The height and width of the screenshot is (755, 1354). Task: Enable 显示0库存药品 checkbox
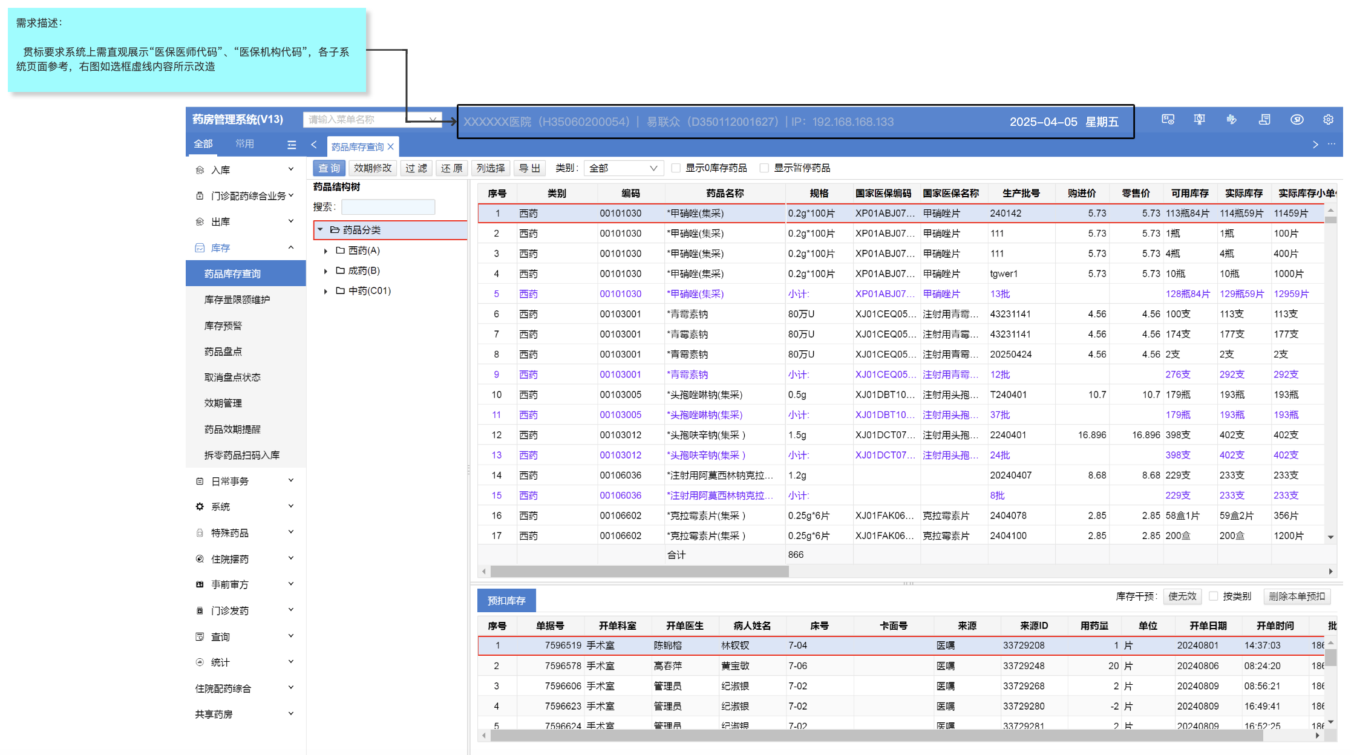[x=676, y=168]
